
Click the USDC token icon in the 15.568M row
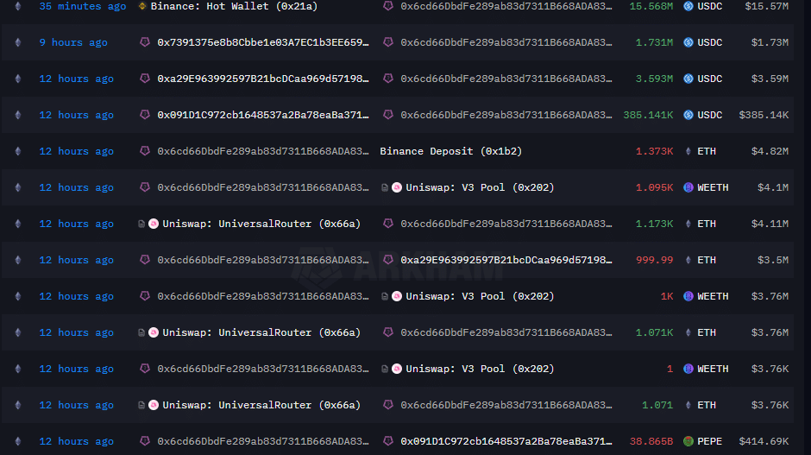click(x=688, y=6)
